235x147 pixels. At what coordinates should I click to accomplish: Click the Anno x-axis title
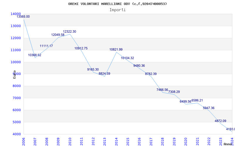point(228,144)
